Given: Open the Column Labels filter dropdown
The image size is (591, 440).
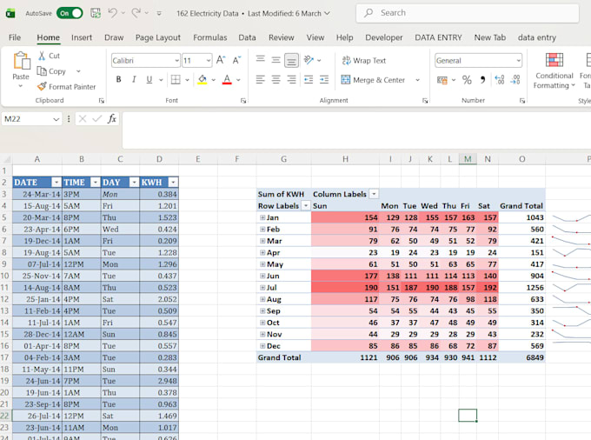Looking at the screenshot, I should click(x=374, y=194).
